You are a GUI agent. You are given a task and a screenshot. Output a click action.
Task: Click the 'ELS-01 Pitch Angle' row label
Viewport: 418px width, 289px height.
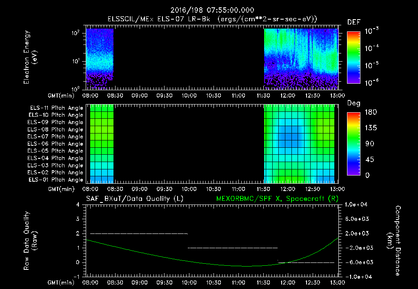tap(56, 180)
